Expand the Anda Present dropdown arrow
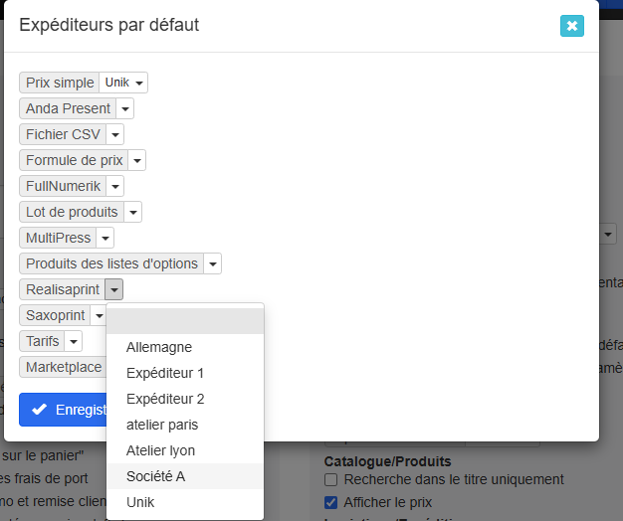 tap(125, 108)
